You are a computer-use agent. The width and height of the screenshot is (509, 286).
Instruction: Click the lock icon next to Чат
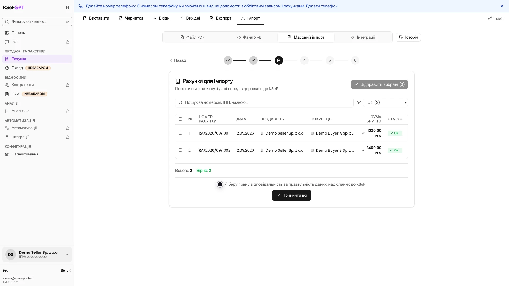coord(68,42)
